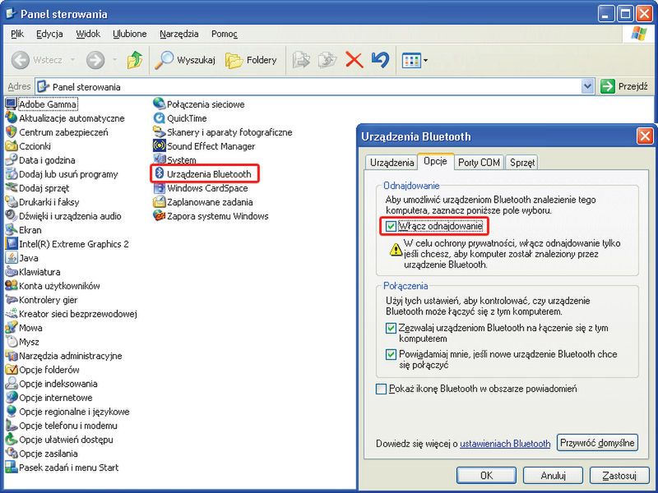The width and height of the screenshot is (658, 493).
Task: Switch to the Sprzęt tab
Action: click(x=522, y=162)
